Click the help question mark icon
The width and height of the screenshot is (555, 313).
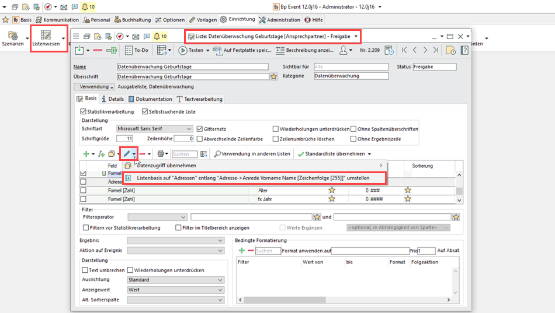(464, 51)
